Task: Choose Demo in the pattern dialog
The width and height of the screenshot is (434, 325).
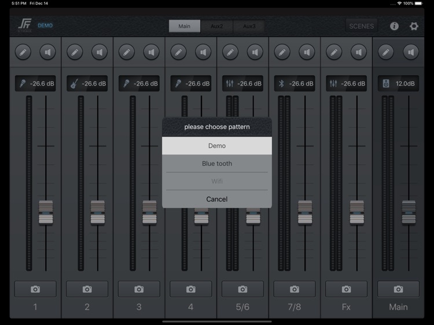Action: 217,146
